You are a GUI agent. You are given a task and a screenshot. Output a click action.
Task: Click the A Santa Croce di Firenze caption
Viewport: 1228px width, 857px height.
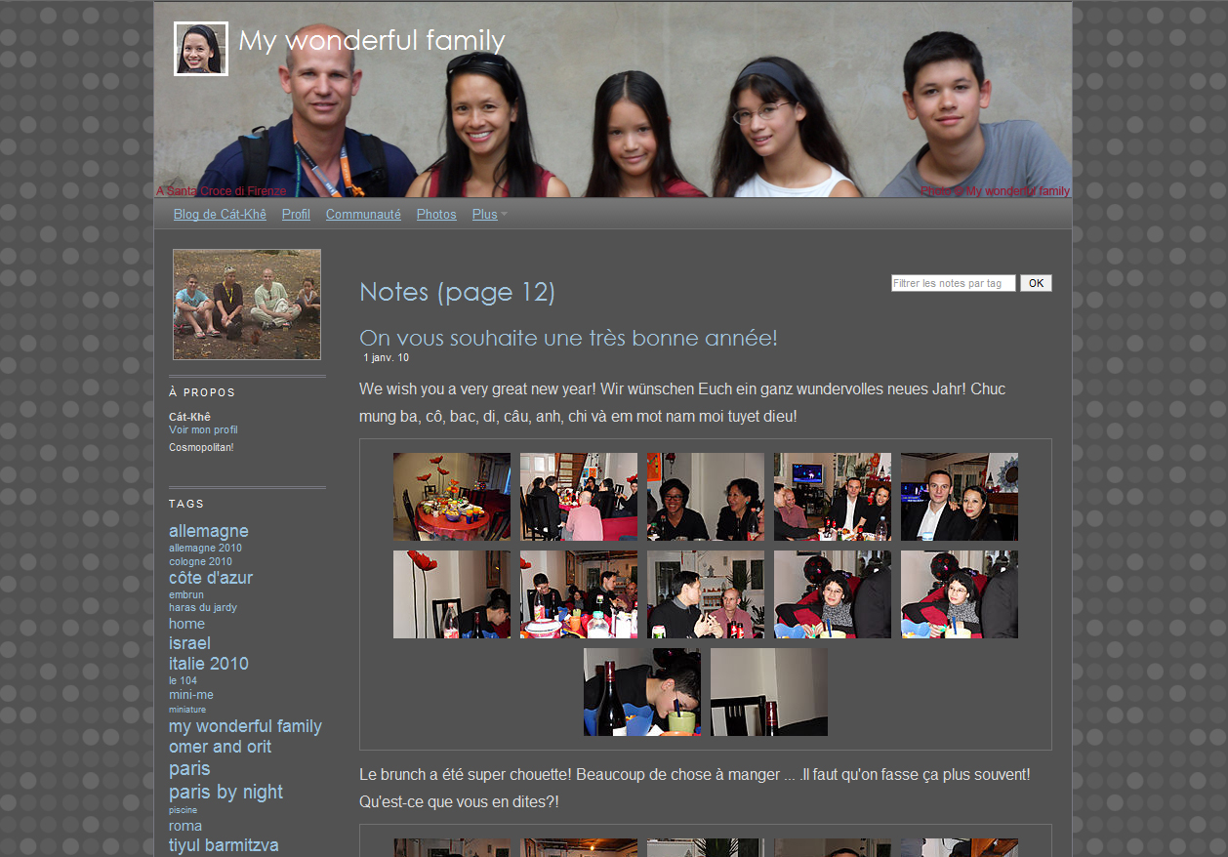tap(222, 191)
